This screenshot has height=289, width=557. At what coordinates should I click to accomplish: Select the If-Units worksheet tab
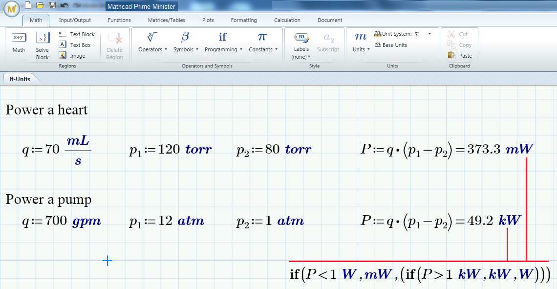tap(20, 79)
